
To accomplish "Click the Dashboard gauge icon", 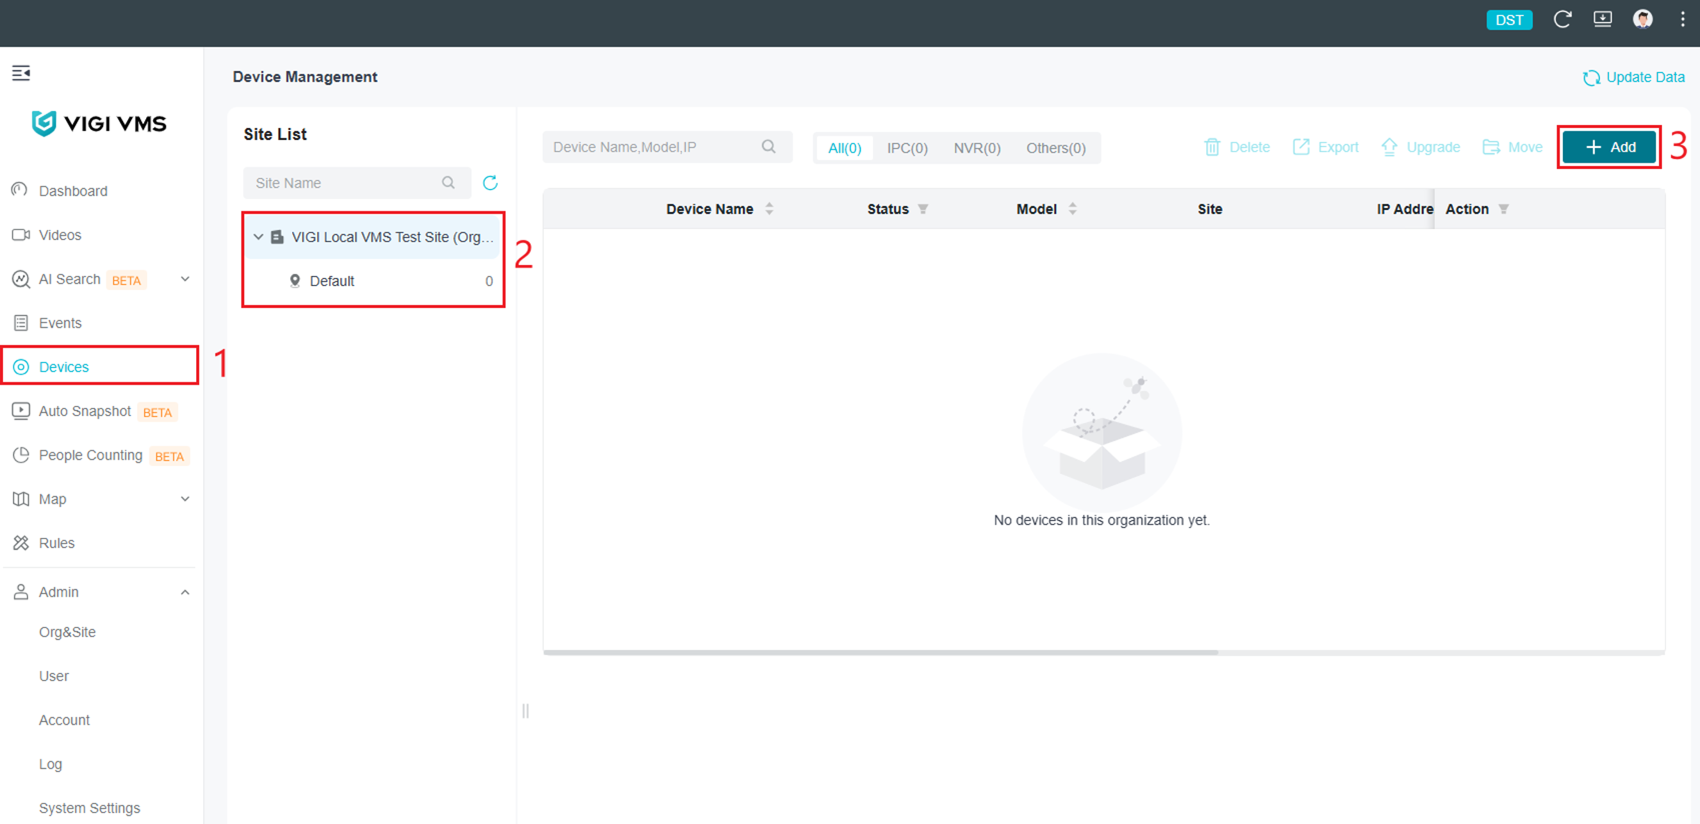I will point(20,190).
